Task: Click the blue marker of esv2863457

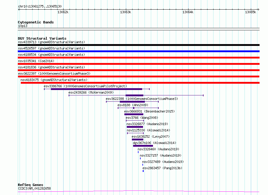Action: 143,171
